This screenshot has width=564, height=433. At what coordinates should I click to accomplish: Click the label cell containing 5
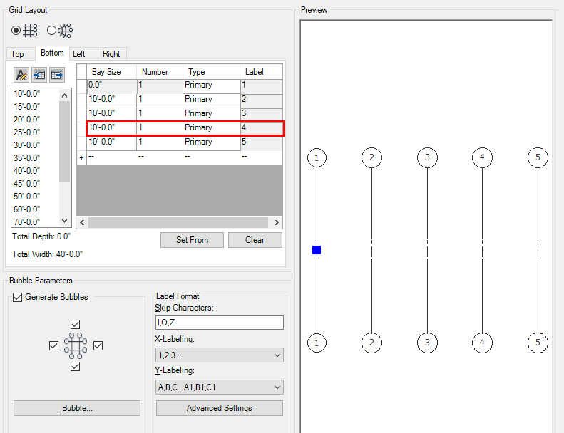[x=262, y=143]
